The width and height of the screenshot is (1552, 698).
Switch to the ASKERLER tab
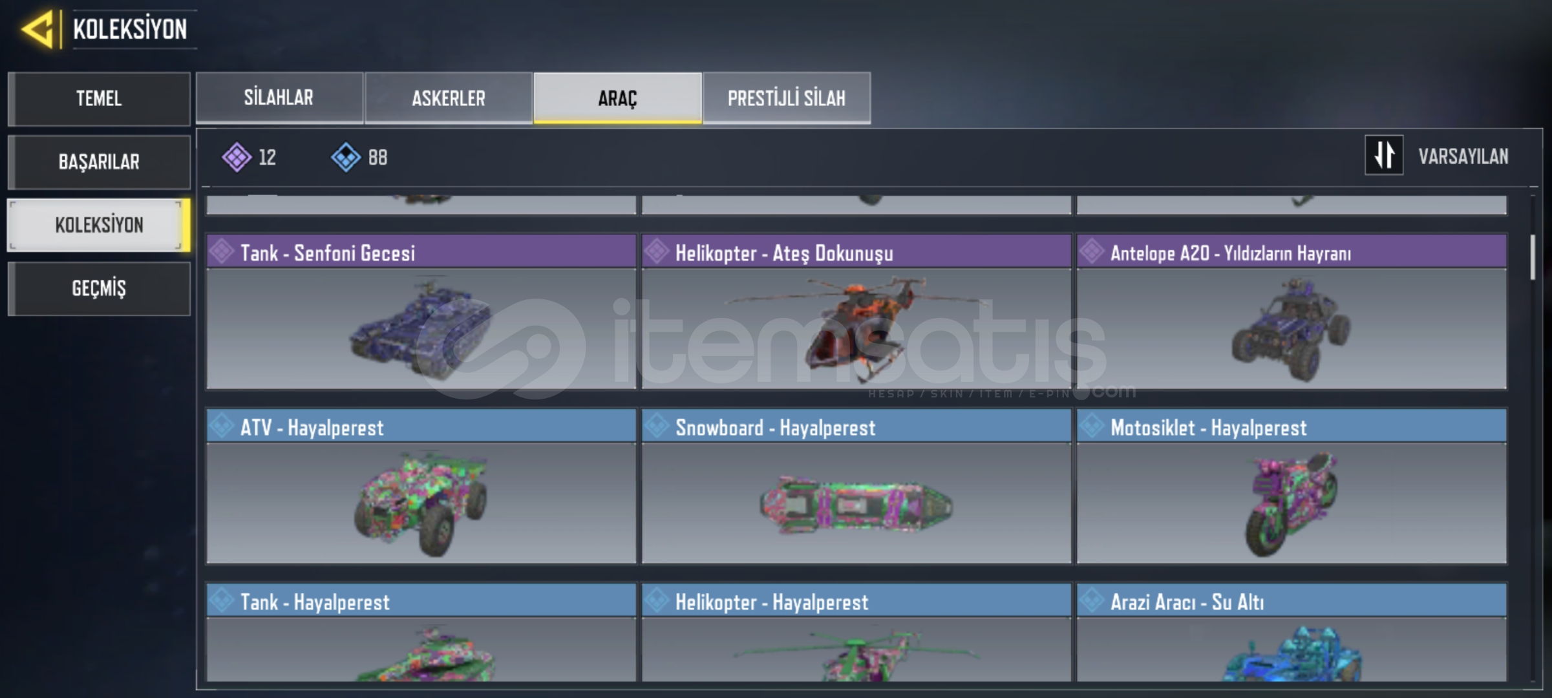[x=449, y=98]
